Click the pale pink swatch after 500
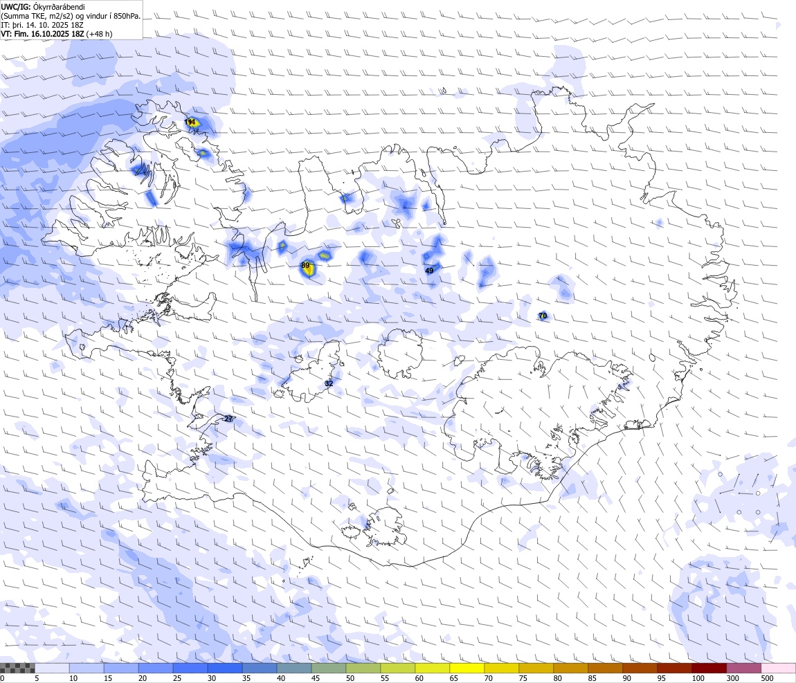Viewport: 796px width, 683px height. pos(779,668)
